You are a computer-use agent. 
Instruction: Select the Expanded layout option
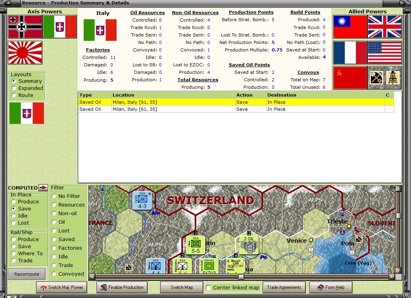27,88
